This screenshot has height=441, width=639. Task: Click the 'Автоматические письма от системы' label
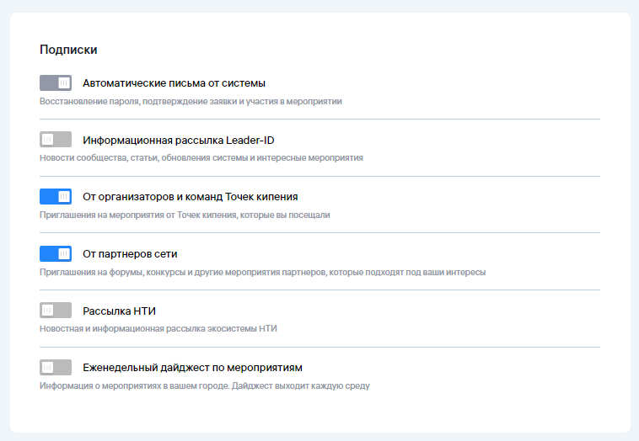coord(174,83)
